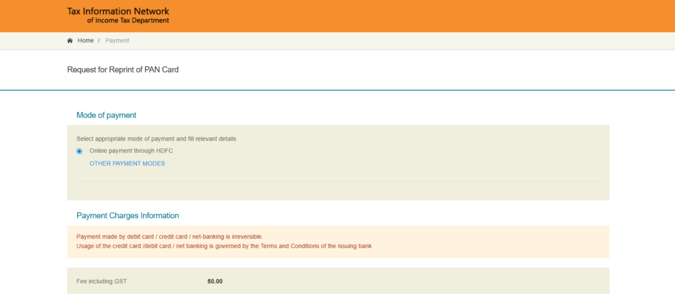Click the 'Payment Charges Information' heading
Image resolution: width=675 pixels, height=294 pixels.
pyautogui.click(x=127, y=216)
